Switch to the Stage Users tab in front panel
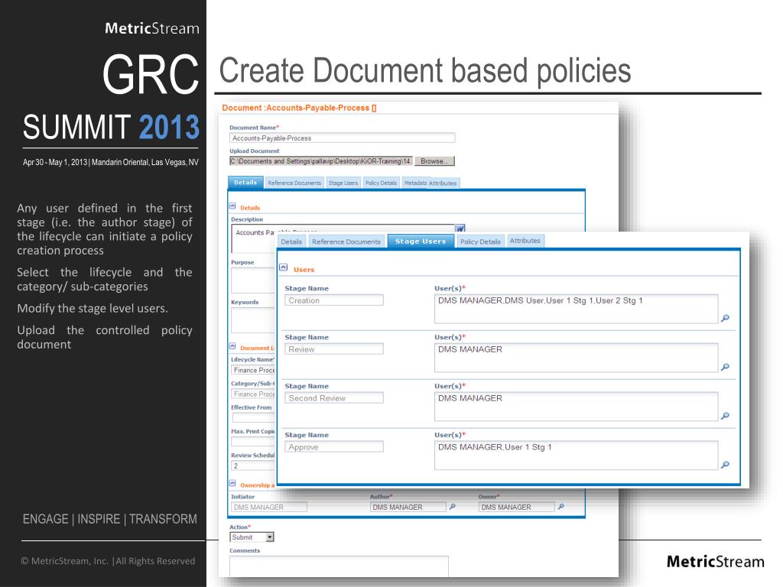783x587 pixels. [x=420, y=241]
